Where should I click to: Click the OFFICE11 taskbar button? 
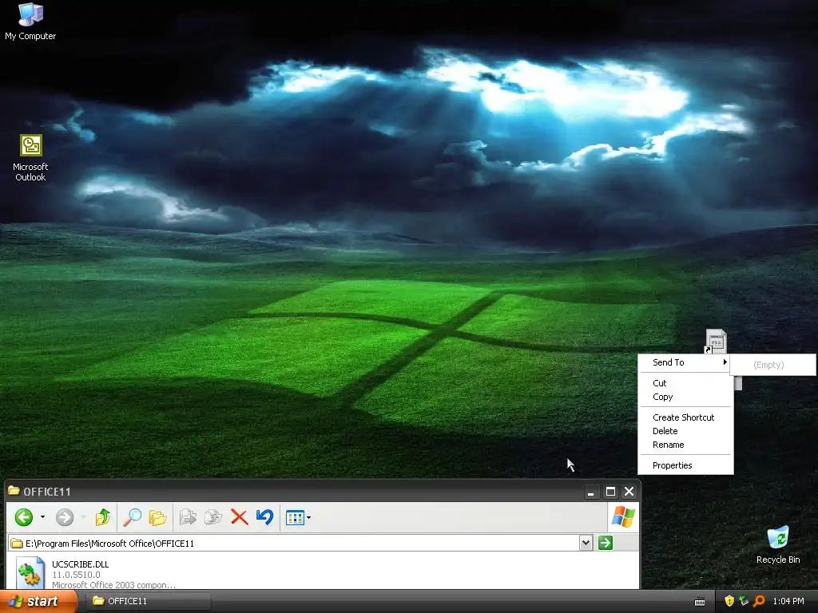[149, 601]
